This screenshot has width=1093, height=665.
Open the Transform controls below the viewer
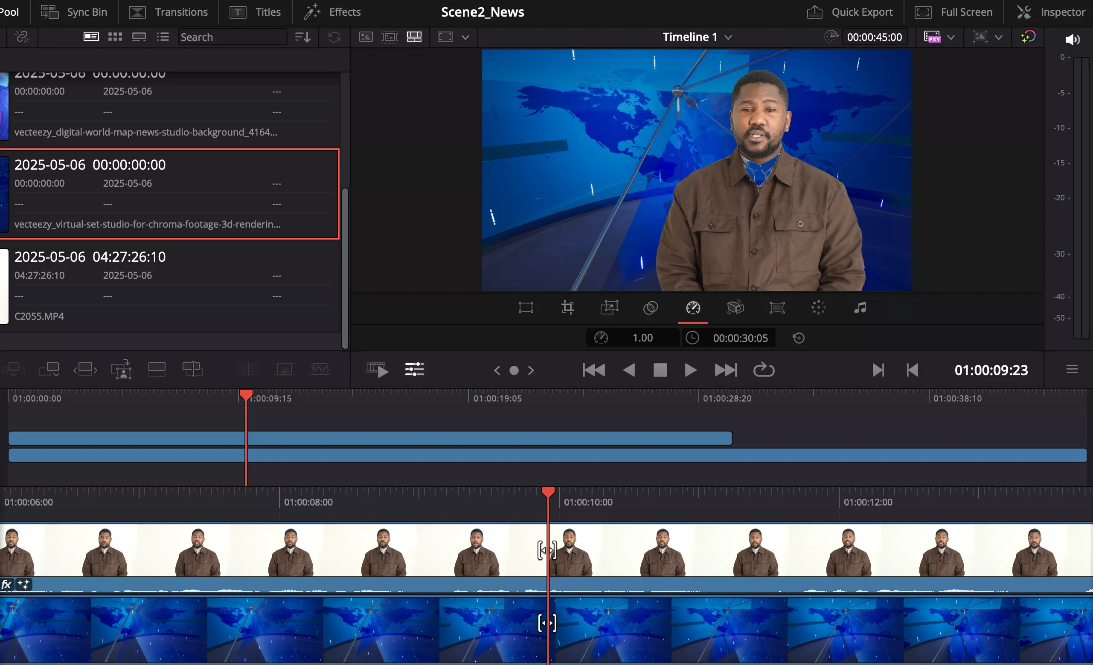(x=526, y=307)
